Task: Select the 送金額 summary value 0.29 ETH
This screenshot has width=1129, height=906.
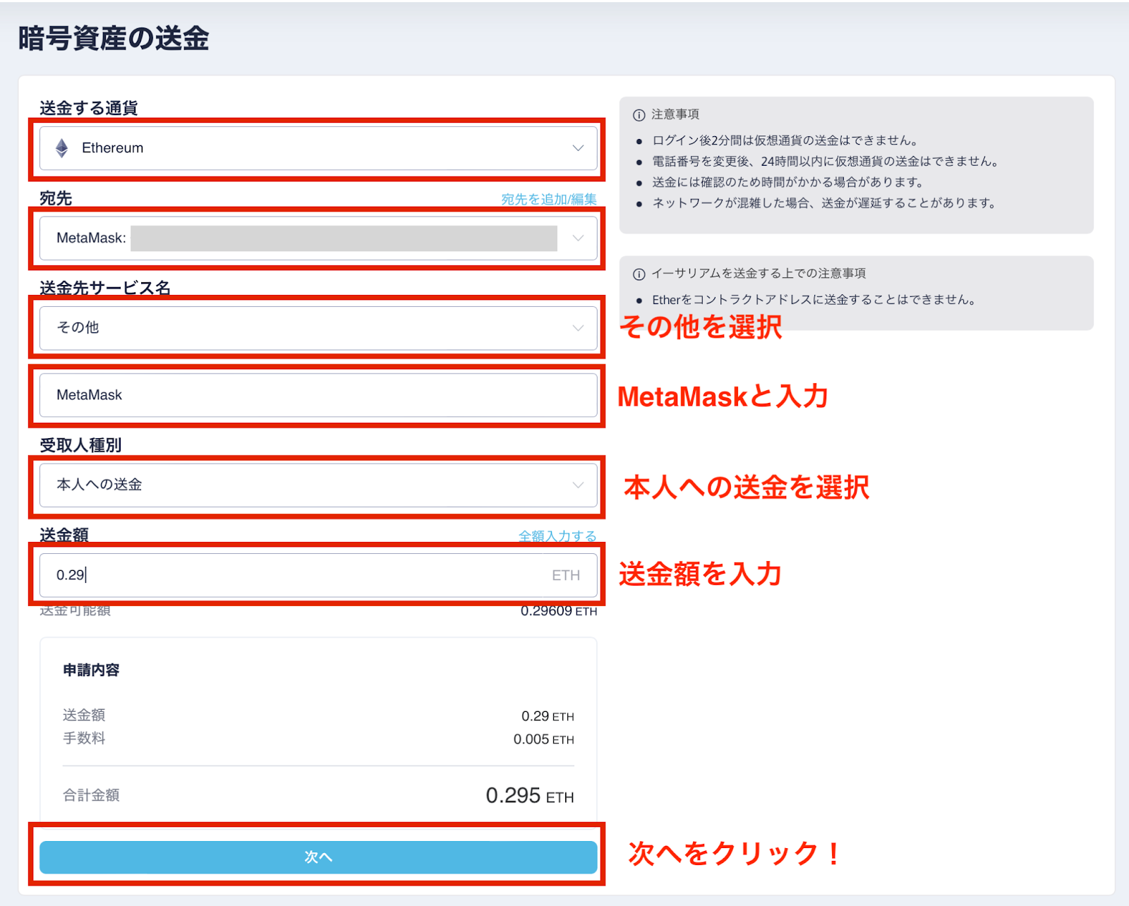Action: [x=548, y=716]
